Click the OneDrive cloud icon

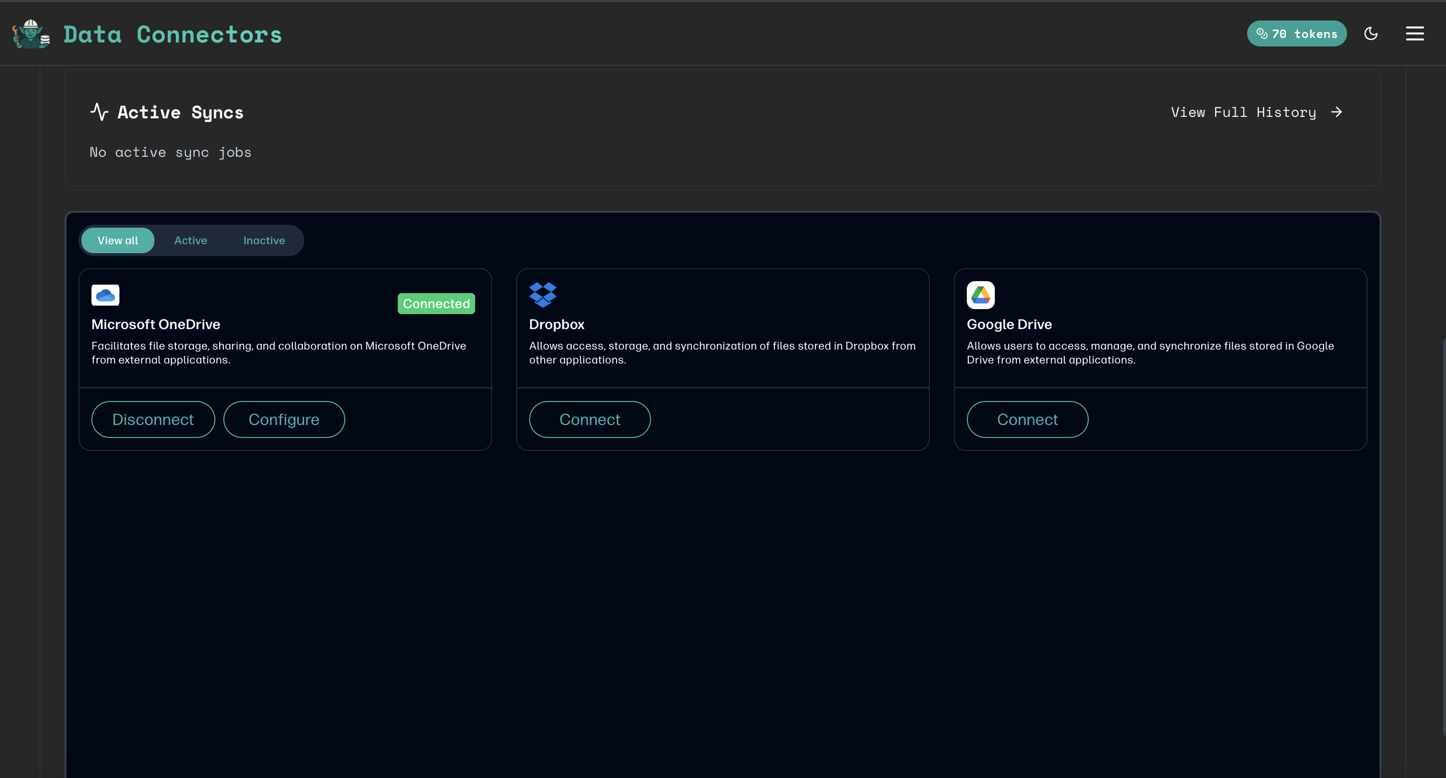104,295
